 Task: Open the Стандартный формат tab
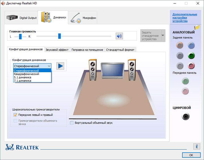tap(120, 50)
